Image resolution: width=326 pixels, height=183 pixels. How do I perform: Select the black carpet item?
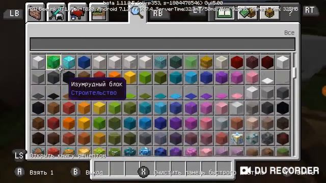[x=53, y=93]
